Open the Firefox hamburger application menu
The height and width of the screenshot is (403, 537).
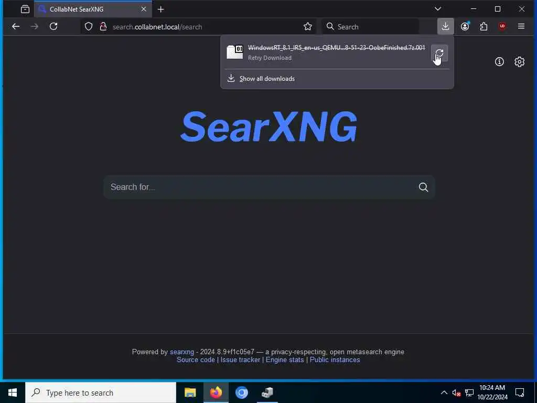[521, 26]
